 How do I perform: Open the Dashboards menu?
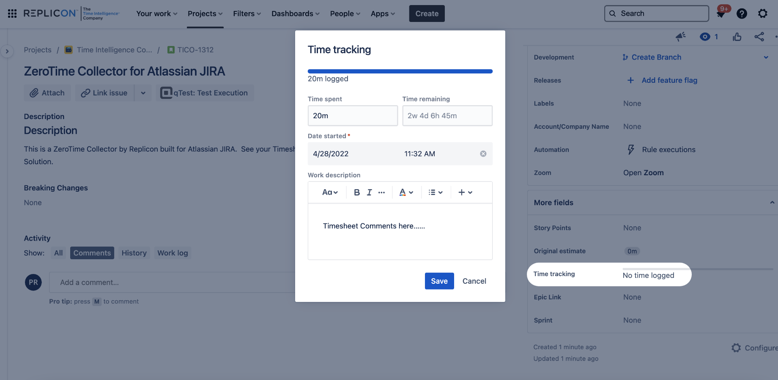(x=296, y=14)
